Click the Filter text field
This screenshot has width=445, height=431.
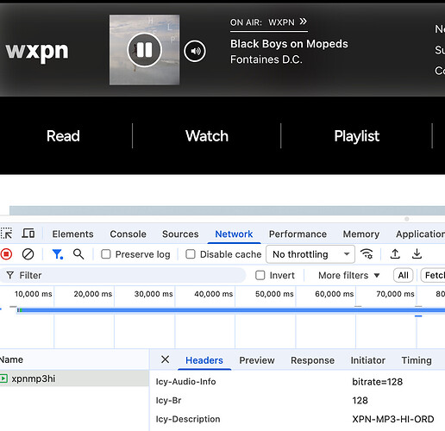pos(123,275)
